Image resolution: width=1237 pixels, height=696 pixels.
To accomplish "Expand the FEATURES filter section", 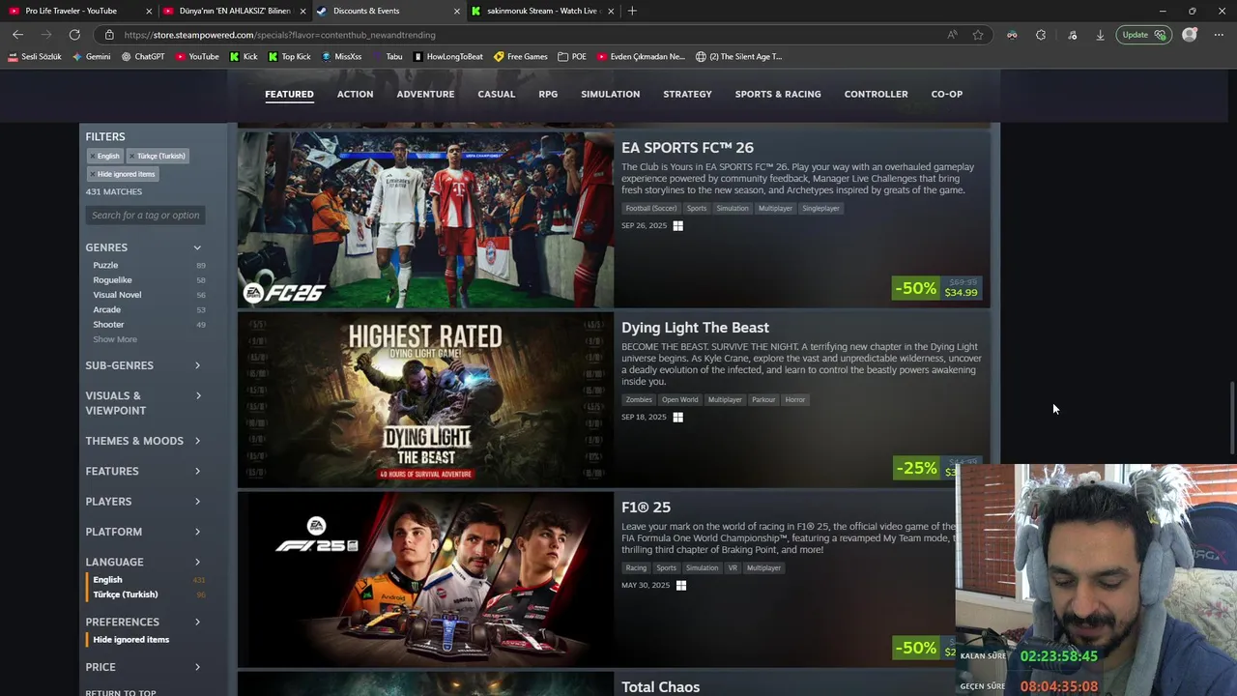I will [x=145, y=471].
